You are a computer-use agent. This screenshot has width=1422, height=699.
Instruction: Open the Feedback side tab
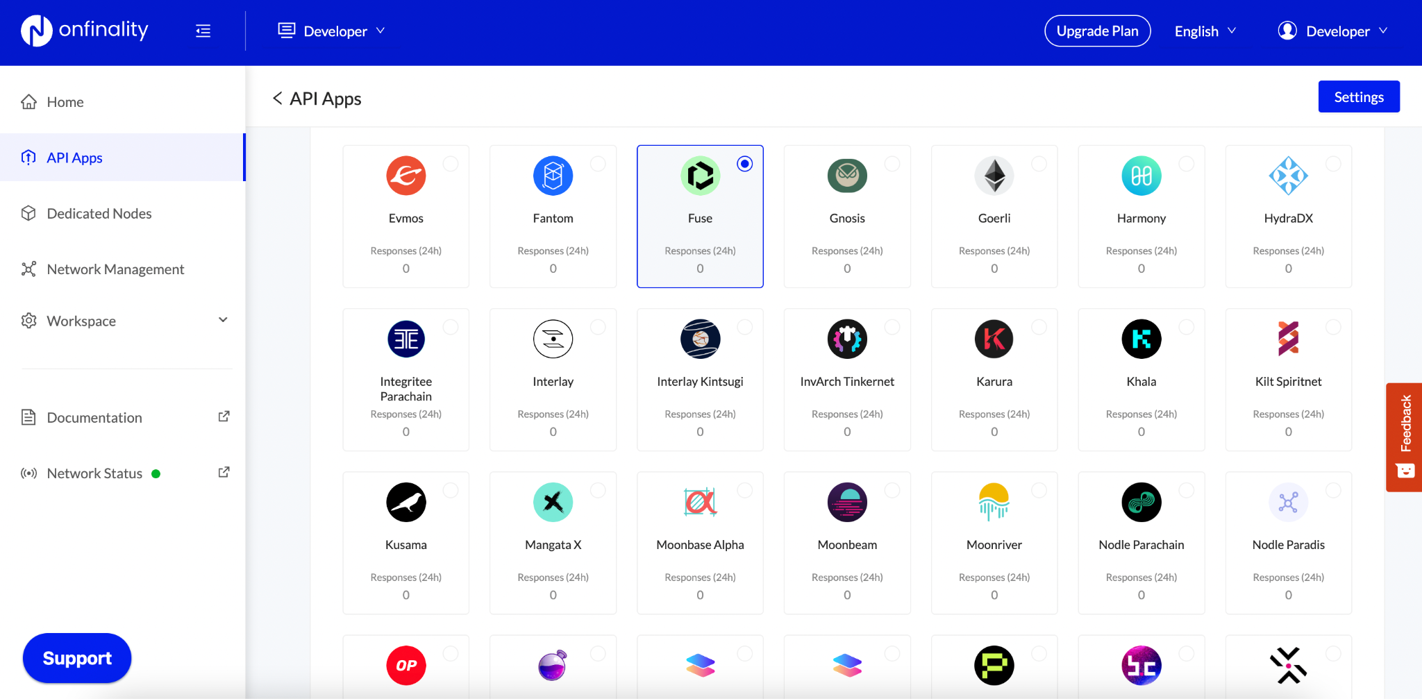click(1404, 437)
